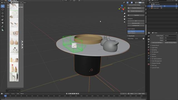Open the View Layer properties tab icon

(x=149, y=44)
